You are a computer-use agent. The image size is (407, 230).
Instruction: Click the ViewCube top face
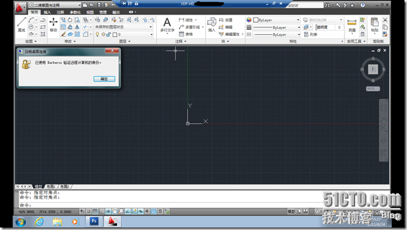pyautogui.click(x=373, y=70)
